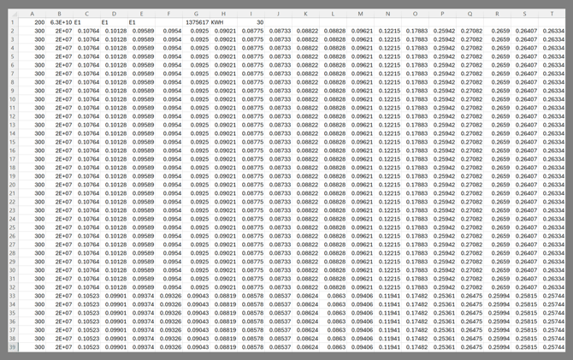The height and width of the screenshot is (360, 573).
Task: Select column F header
Action: [x=168, y=14]
